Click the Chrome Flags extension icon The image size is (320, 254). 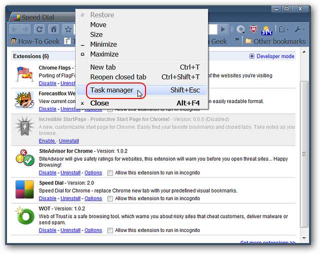(24, 74)
